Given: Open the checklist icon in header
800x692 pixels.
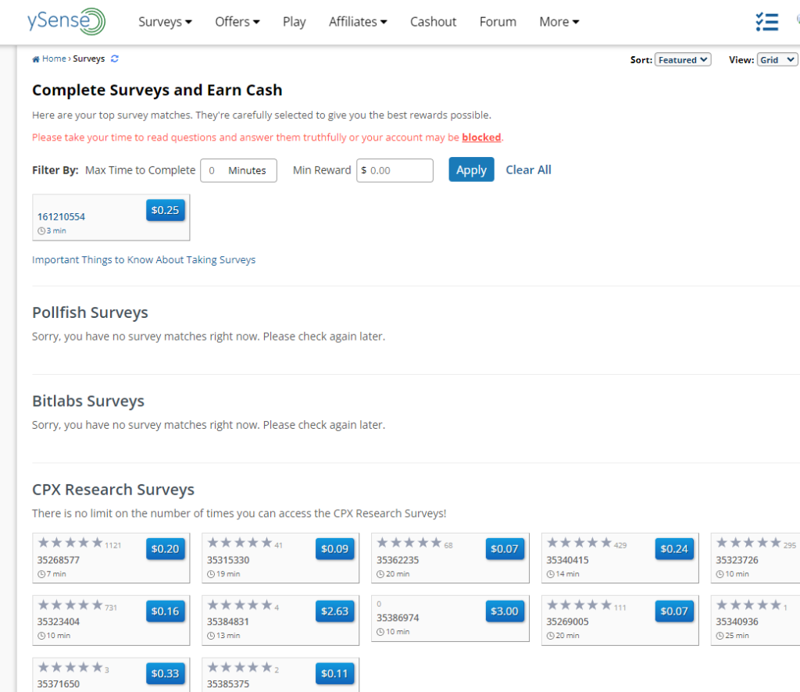Looking at the screenshot, I should coord(767,22).
